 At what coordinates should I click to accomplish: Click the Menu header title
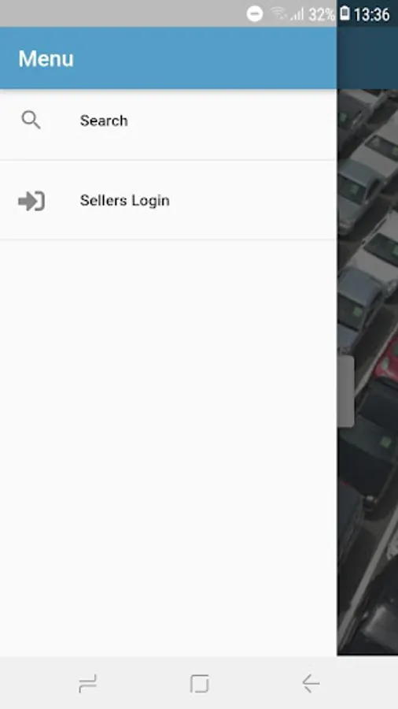[x=46, y=59]
